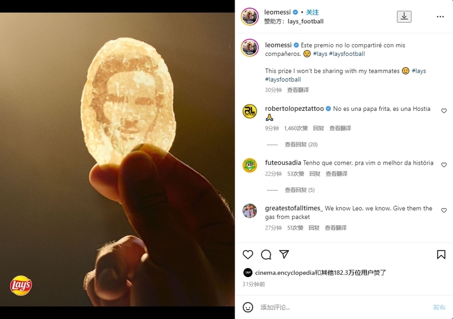Like robertolopeztattoo's comment
Viewport: 453px width, 319px height.
(444, 111)
